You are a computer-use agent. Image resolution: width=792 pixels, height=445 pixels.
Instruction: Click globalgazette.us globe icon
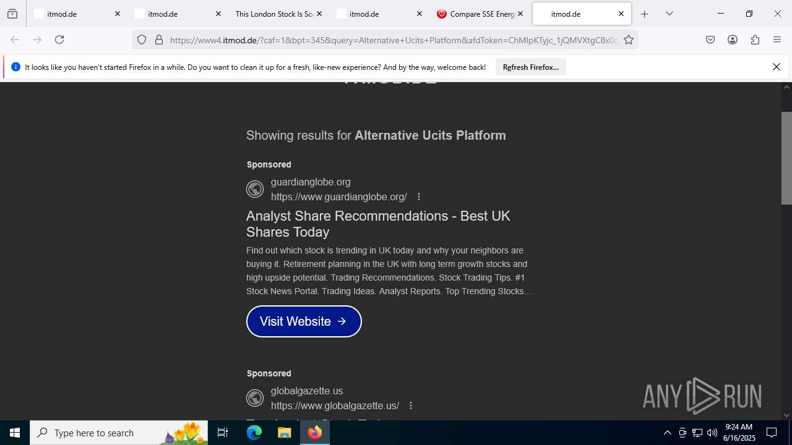[x=255, y=398]
